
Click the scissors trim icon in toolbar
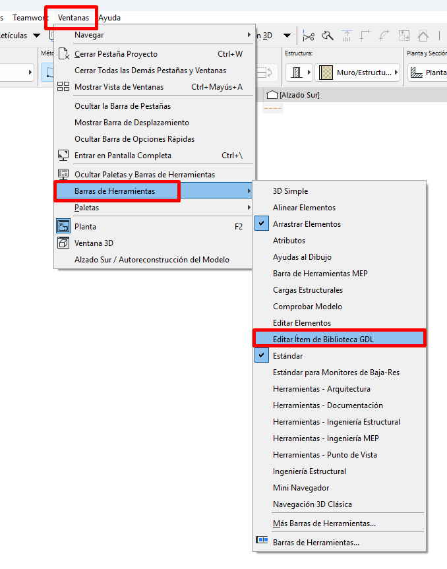tap(309, 36)
